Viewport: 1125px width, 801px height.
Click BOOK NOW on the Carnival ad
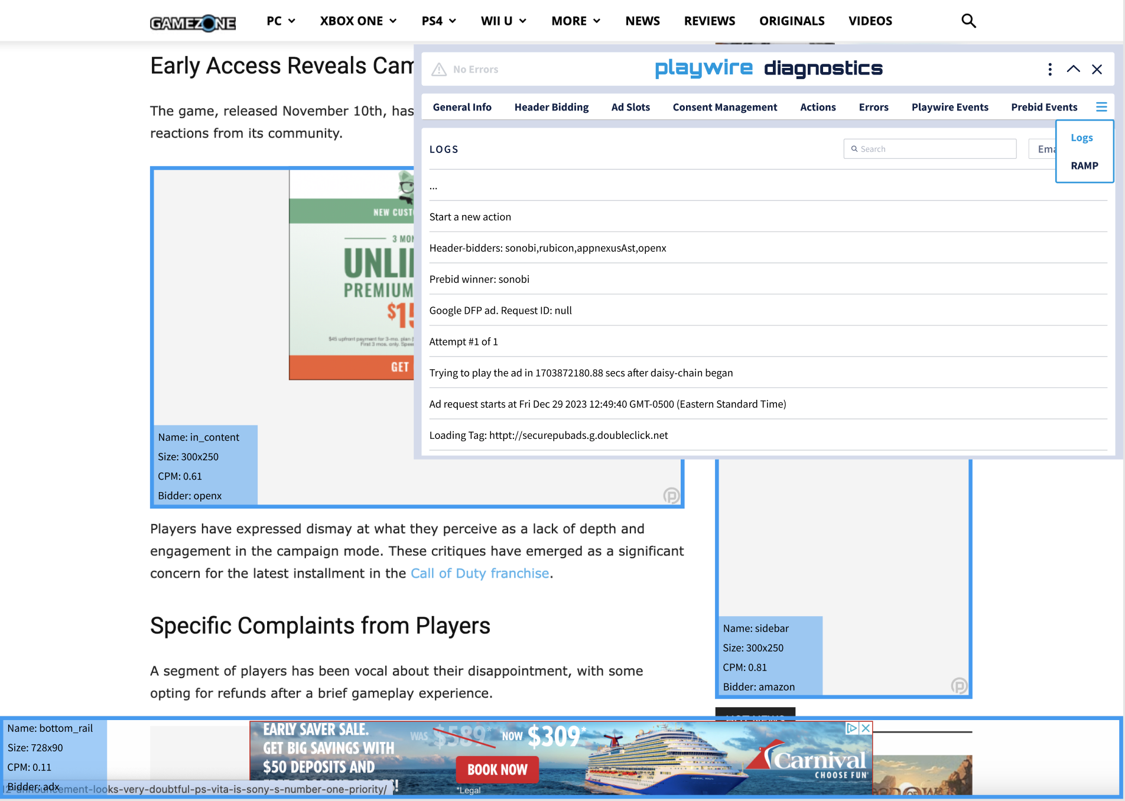tap(498, 769)
